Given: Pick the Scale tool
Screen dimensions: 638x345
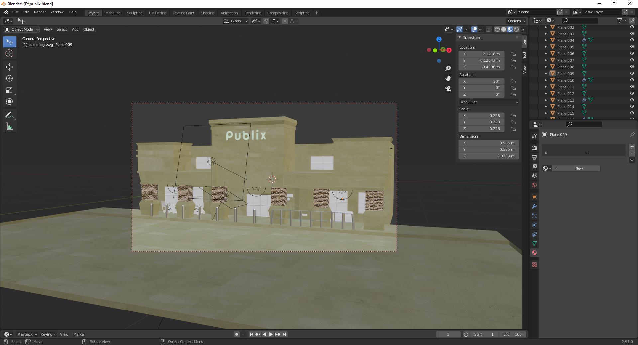Looking at the screenshot, I should [x=9, y=90].
